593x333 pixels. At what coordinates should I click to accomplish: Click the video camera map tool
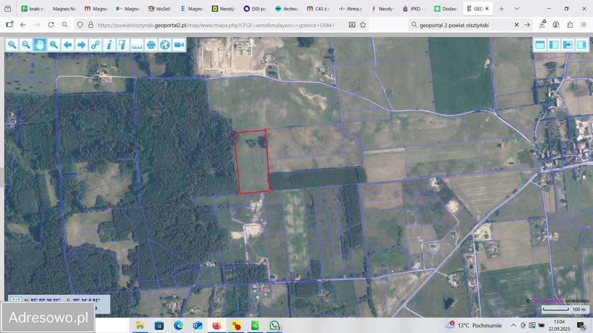(x=179, y=45)
